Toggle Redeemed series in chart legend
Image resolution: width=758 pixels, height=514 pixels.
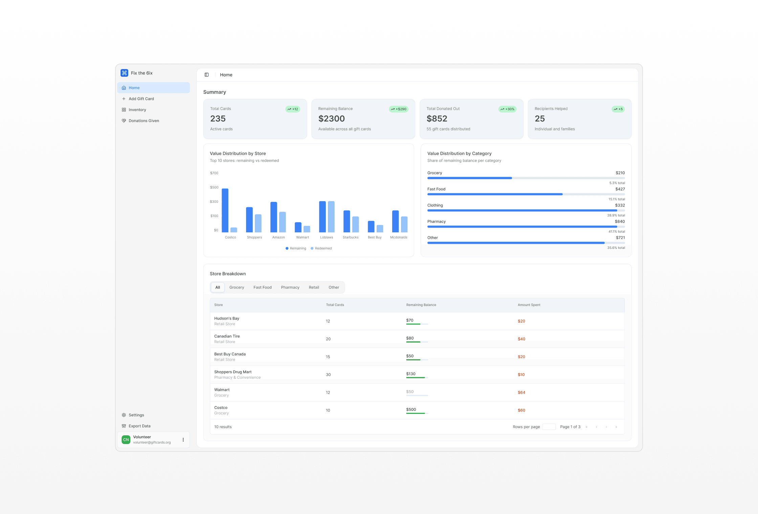tap(321, 248)
